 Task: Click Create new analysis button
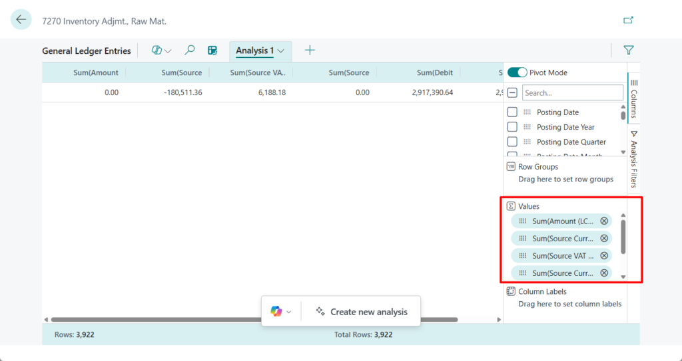[x=361, y=311]
